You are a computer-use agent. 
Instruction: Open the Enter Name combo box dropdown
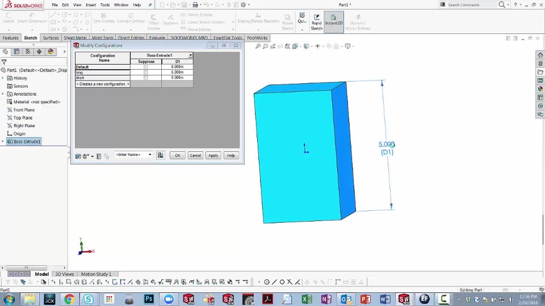tap(150, 155)
